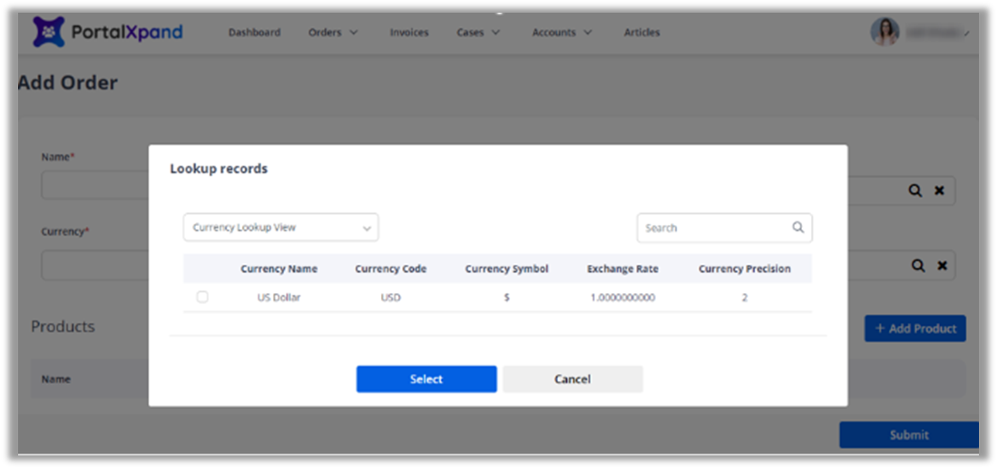The image size is (998, 469).
Task: Expand the Cases navigation dropdown
Action: pyautogui.click(x=478, y=33)
